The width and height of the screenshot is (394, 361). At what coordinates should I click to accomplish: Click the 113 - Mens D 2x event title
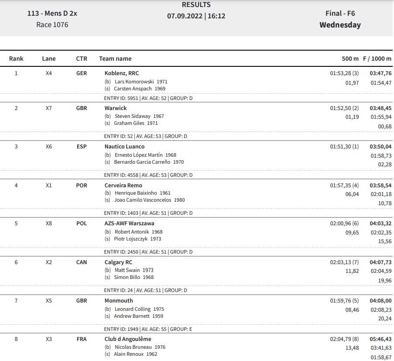tap(52, 14)
